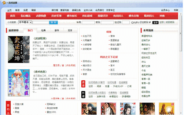Viewport: 184px width, 115px height.
Task: Go to 主页 in the toolbar
Action: coord(9,10)
